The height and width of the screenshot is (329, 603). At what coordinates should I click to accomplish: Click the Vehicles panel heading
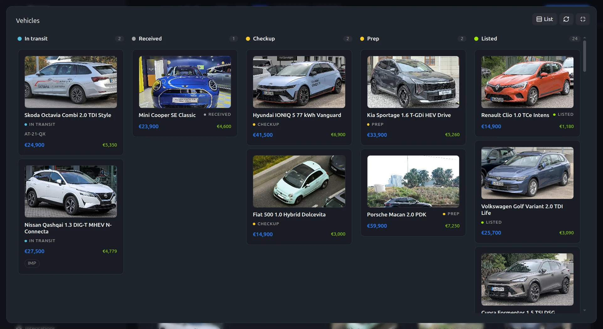(x=28, y=21)
